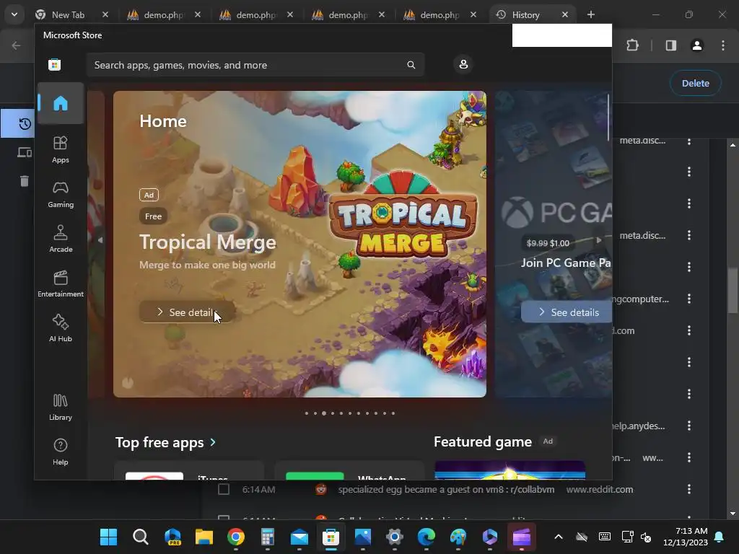739x554 pixels.
Task: Open more actions for elp.anydes history entry
Action: 689,426
